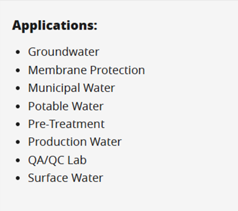
Task: Click the word Municipal in the list
Action: 54,88
